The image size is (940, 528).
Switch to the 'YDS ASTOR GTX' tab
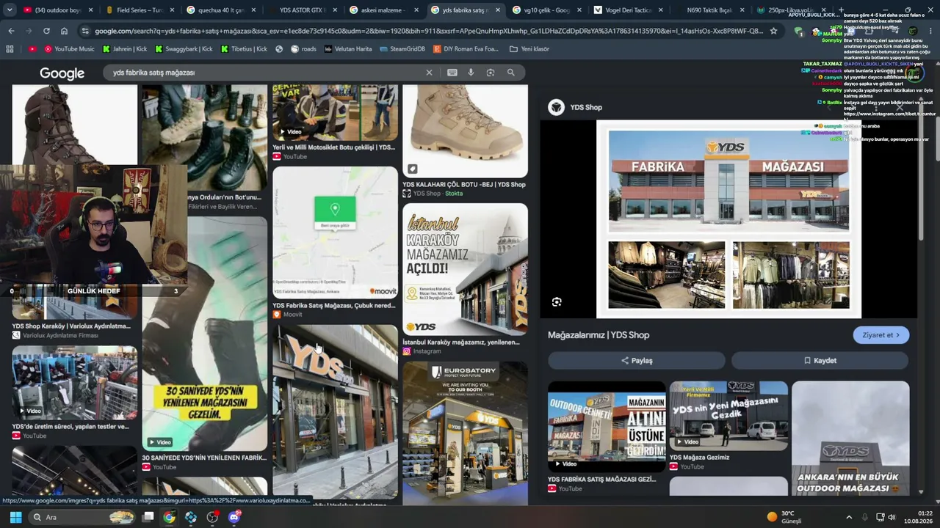302,10
